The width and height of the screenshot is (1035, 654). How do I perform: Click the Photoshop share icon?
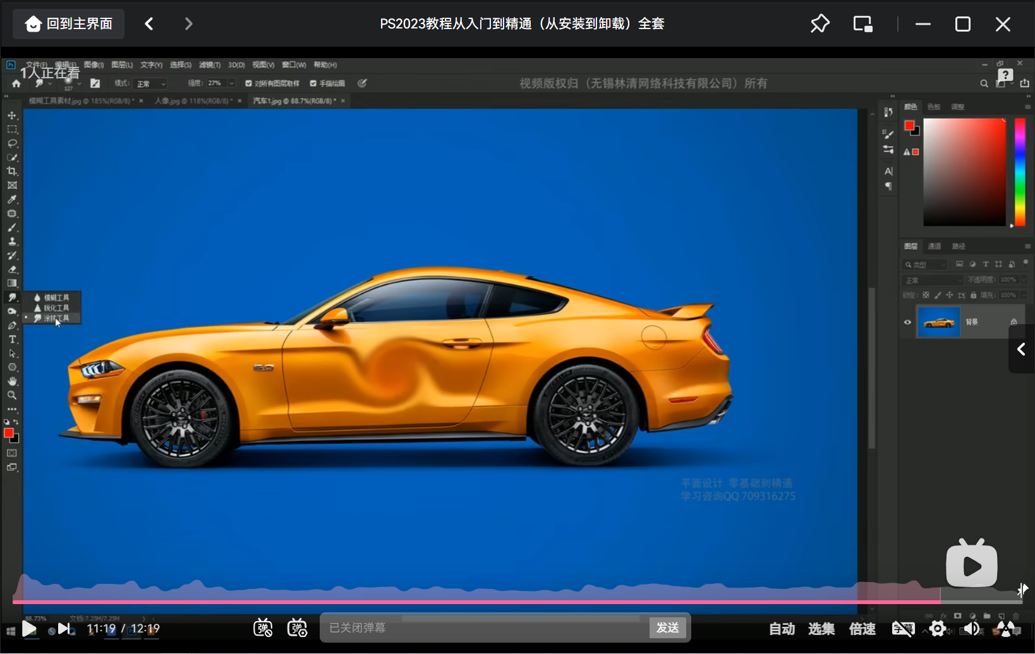(1024, 83)
